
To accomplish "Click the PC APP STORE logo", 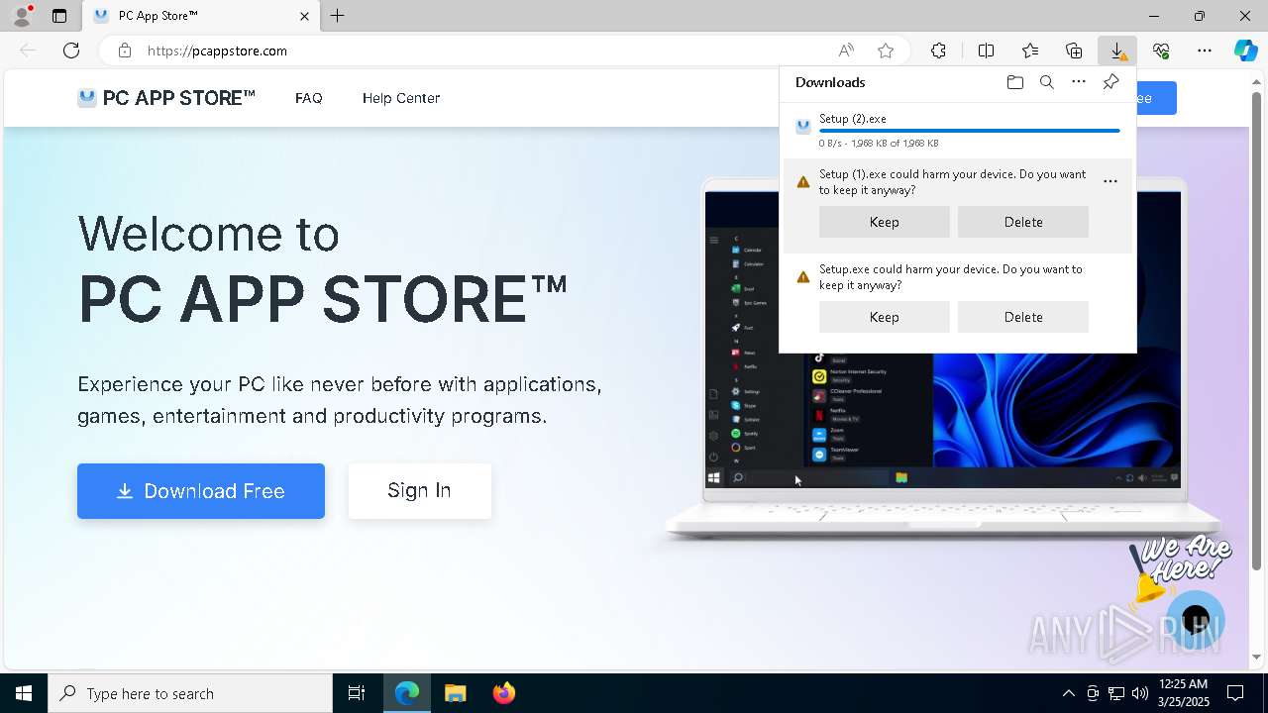I will tap(166, 98).
